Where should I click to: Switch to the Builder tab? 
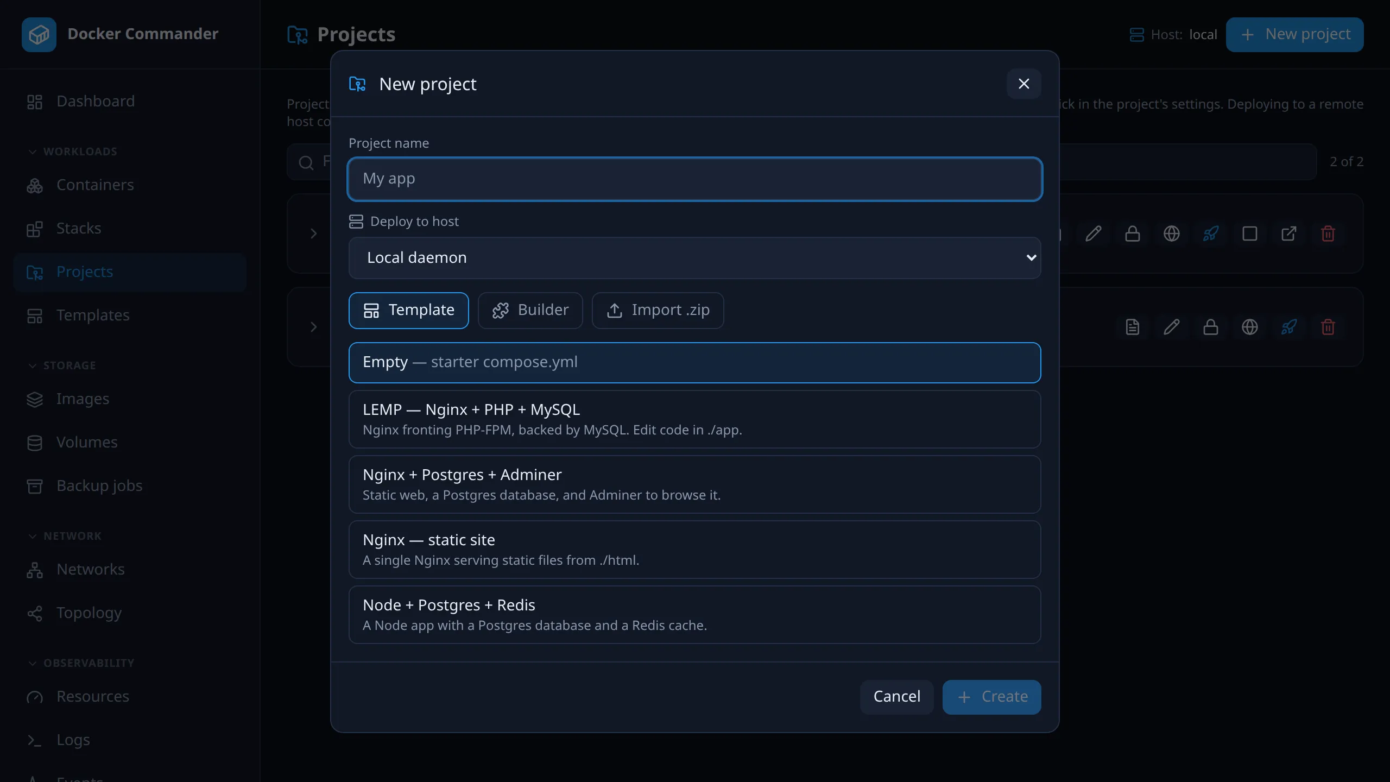pos(530,311)
